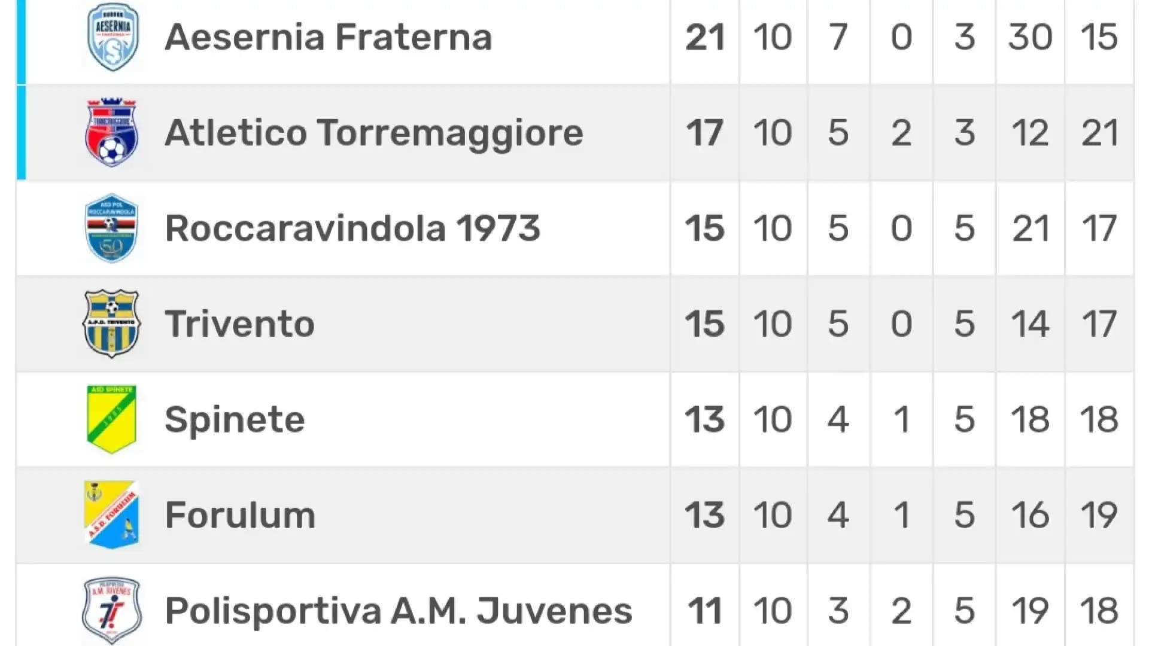Click Aesernia Fraterna's 21 points cell
This screenshot has width=1149, height=646.
(x=705, y=37)
